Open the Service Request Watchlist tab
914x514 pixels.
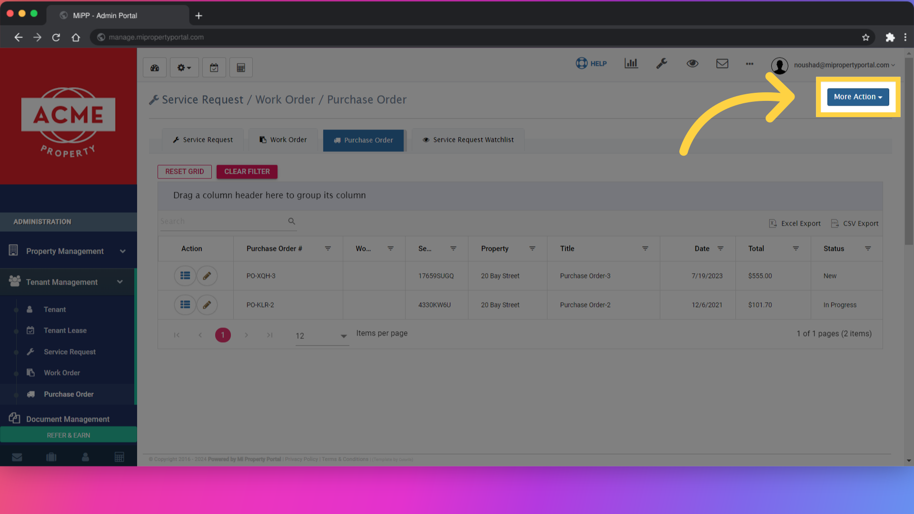click(x=468, y=140)
